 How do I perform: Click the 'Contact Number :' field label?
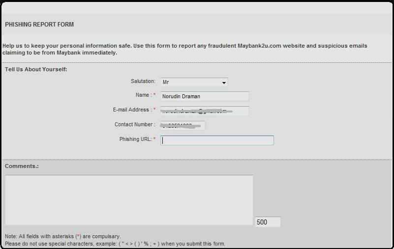click(x=135, y=125)
